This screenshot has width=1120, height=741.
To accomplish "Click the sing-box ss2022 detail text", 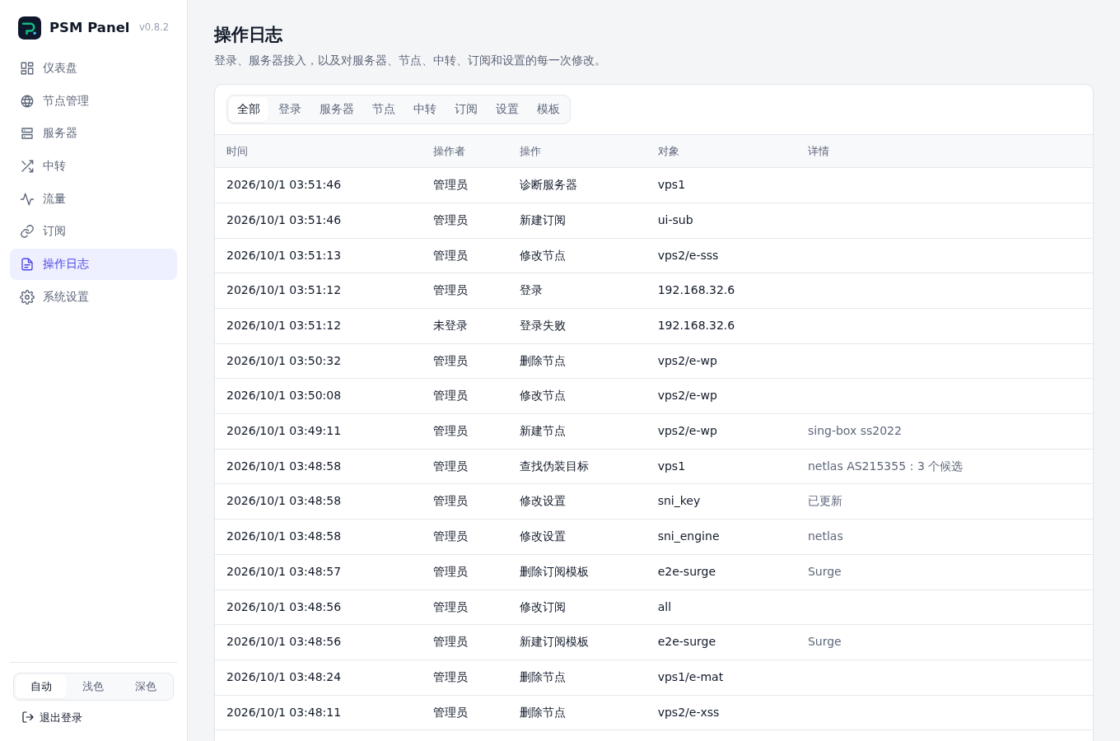I will click(855, 431).
